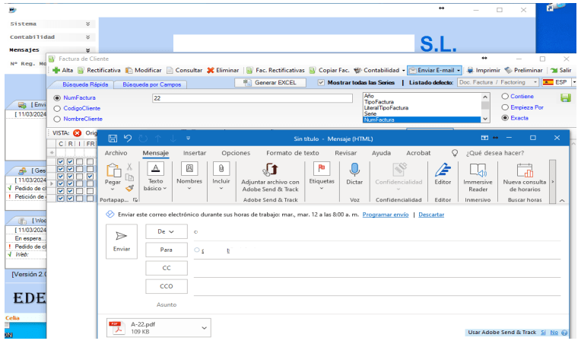Click the Cut scissors icon
The height and width of the screenshot is (344, 581).
pyautogui.click(x=129, y=167)
